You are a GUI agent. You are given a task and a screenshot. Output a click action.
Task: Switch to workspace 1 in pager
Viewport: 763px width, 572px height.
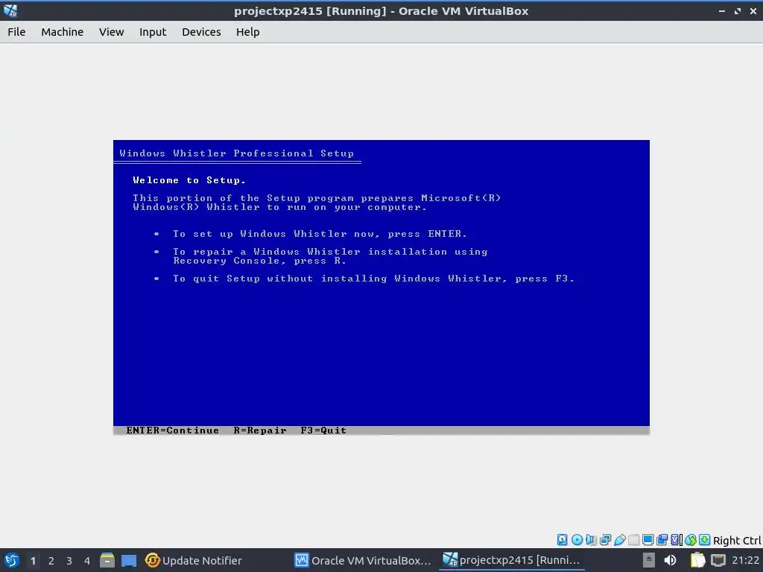(x=33, y=561)
